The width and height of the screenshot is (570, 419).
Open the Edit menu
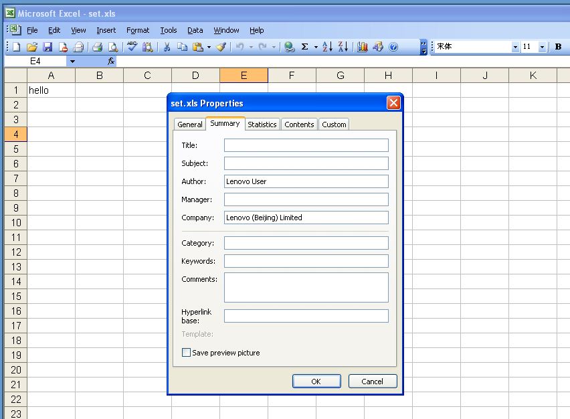54,30
